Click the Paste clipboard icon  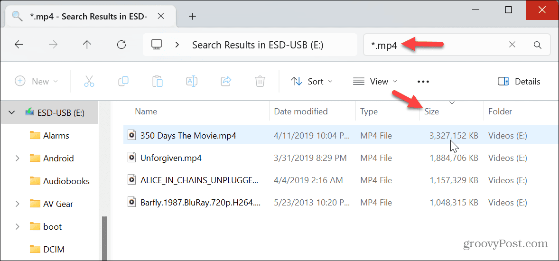click(x=158, y=82)
